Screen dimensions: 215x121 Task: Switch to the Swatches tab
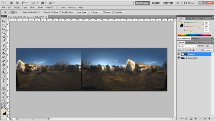[x=190, y=19]
